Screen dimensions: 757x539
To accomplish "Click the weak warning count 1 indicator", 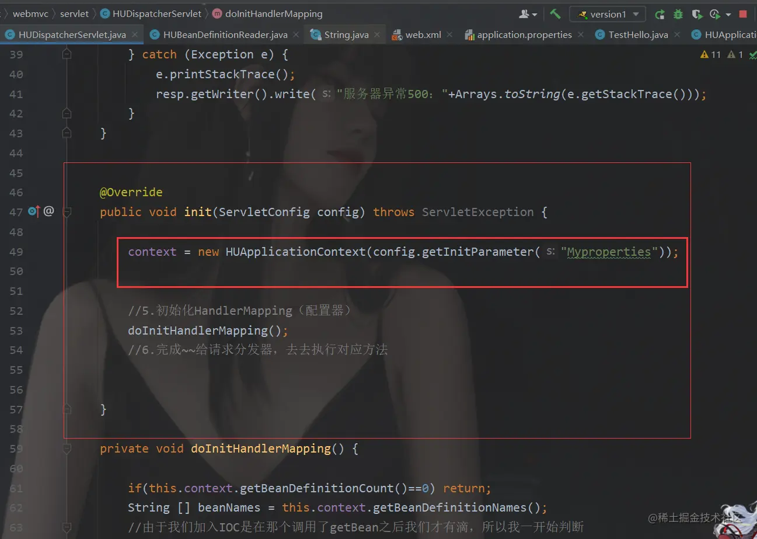I will click(x=735, y=54).
